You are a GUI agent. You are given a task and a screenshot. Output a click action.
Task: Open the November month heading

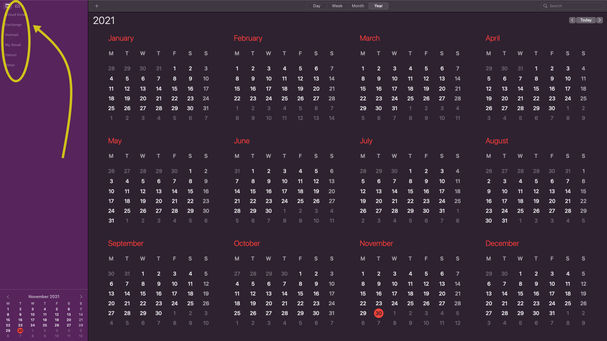pyautogui.click(x=376, y=243)
